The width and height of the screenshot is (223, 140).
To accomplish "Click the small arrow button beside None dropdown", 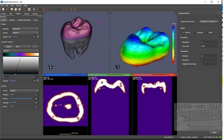I will click(x=35, y=46).
